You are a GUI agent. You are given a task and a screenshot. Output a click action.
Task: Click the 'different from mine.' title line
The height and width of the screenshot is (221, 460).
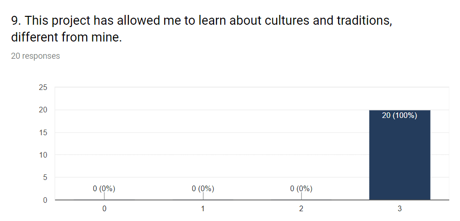coord(66,37)
